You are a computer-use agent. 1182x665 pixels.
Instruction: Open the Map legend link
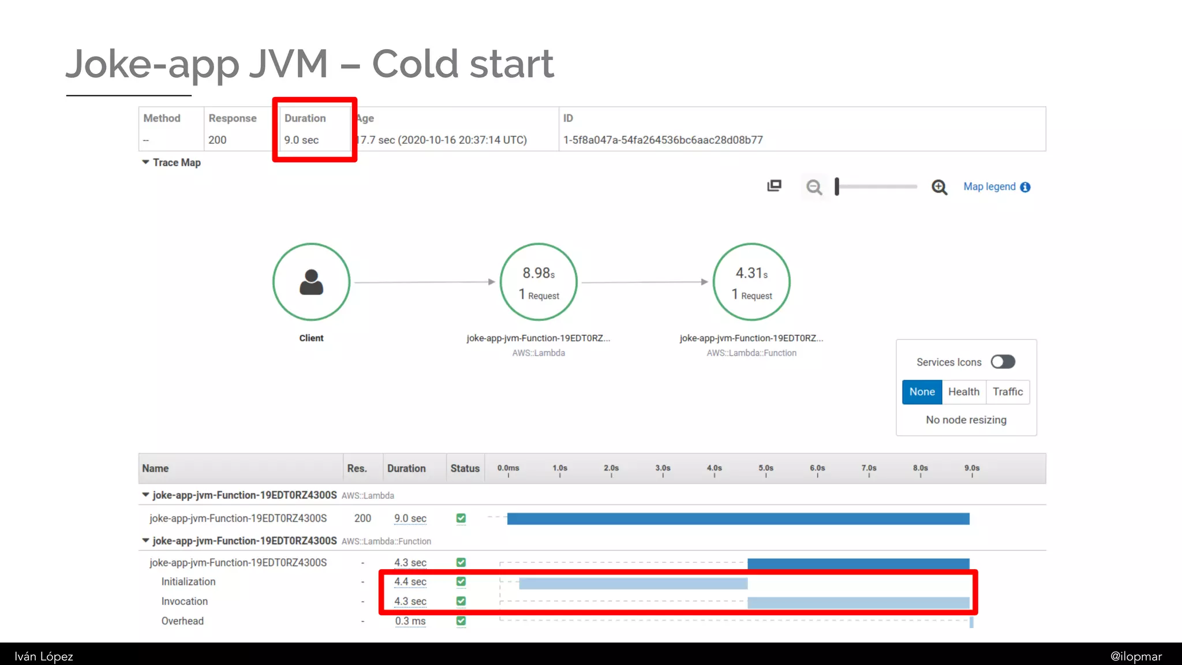pyautogui.click(x=989, y=186)
